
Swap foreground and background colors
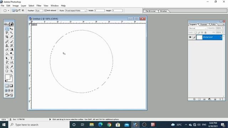click(x=12, y=75)
